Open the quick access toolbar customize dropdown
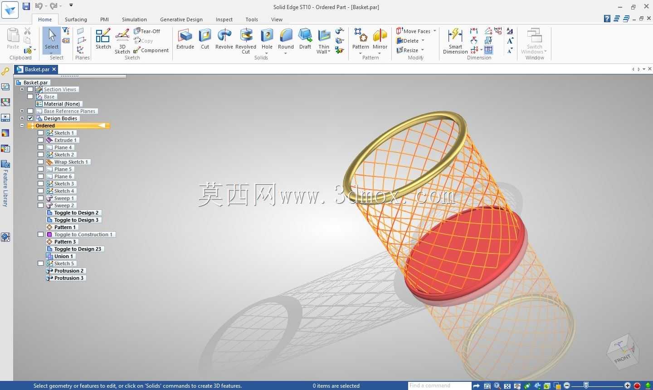This screenshot has height=390, width=653. point(71,6)
